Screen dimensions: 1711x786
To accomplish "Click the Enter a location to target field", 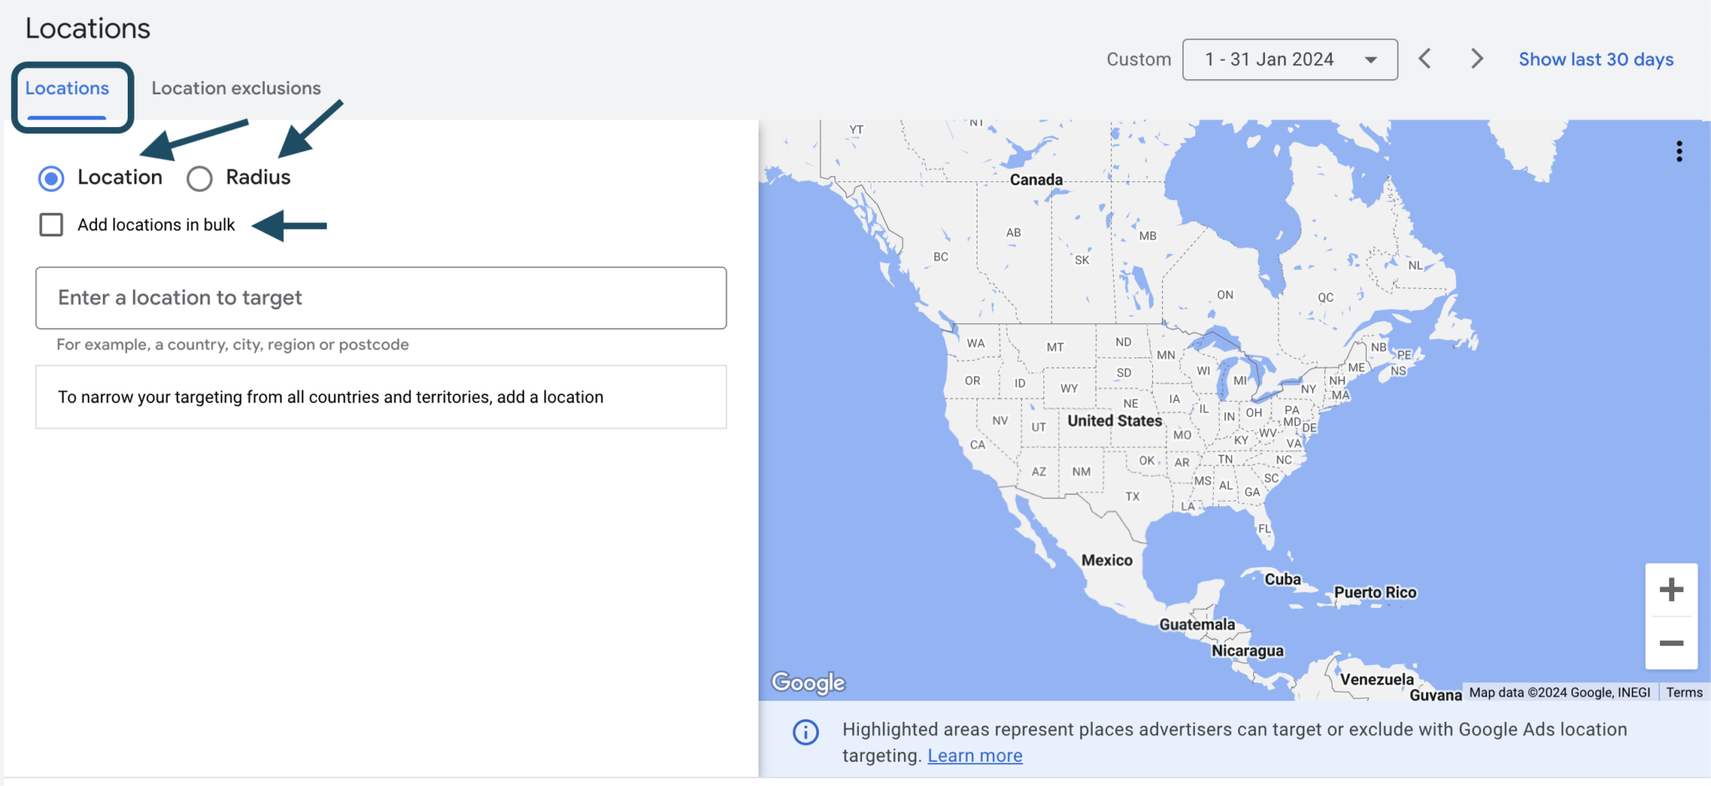I will pos(380,298).
